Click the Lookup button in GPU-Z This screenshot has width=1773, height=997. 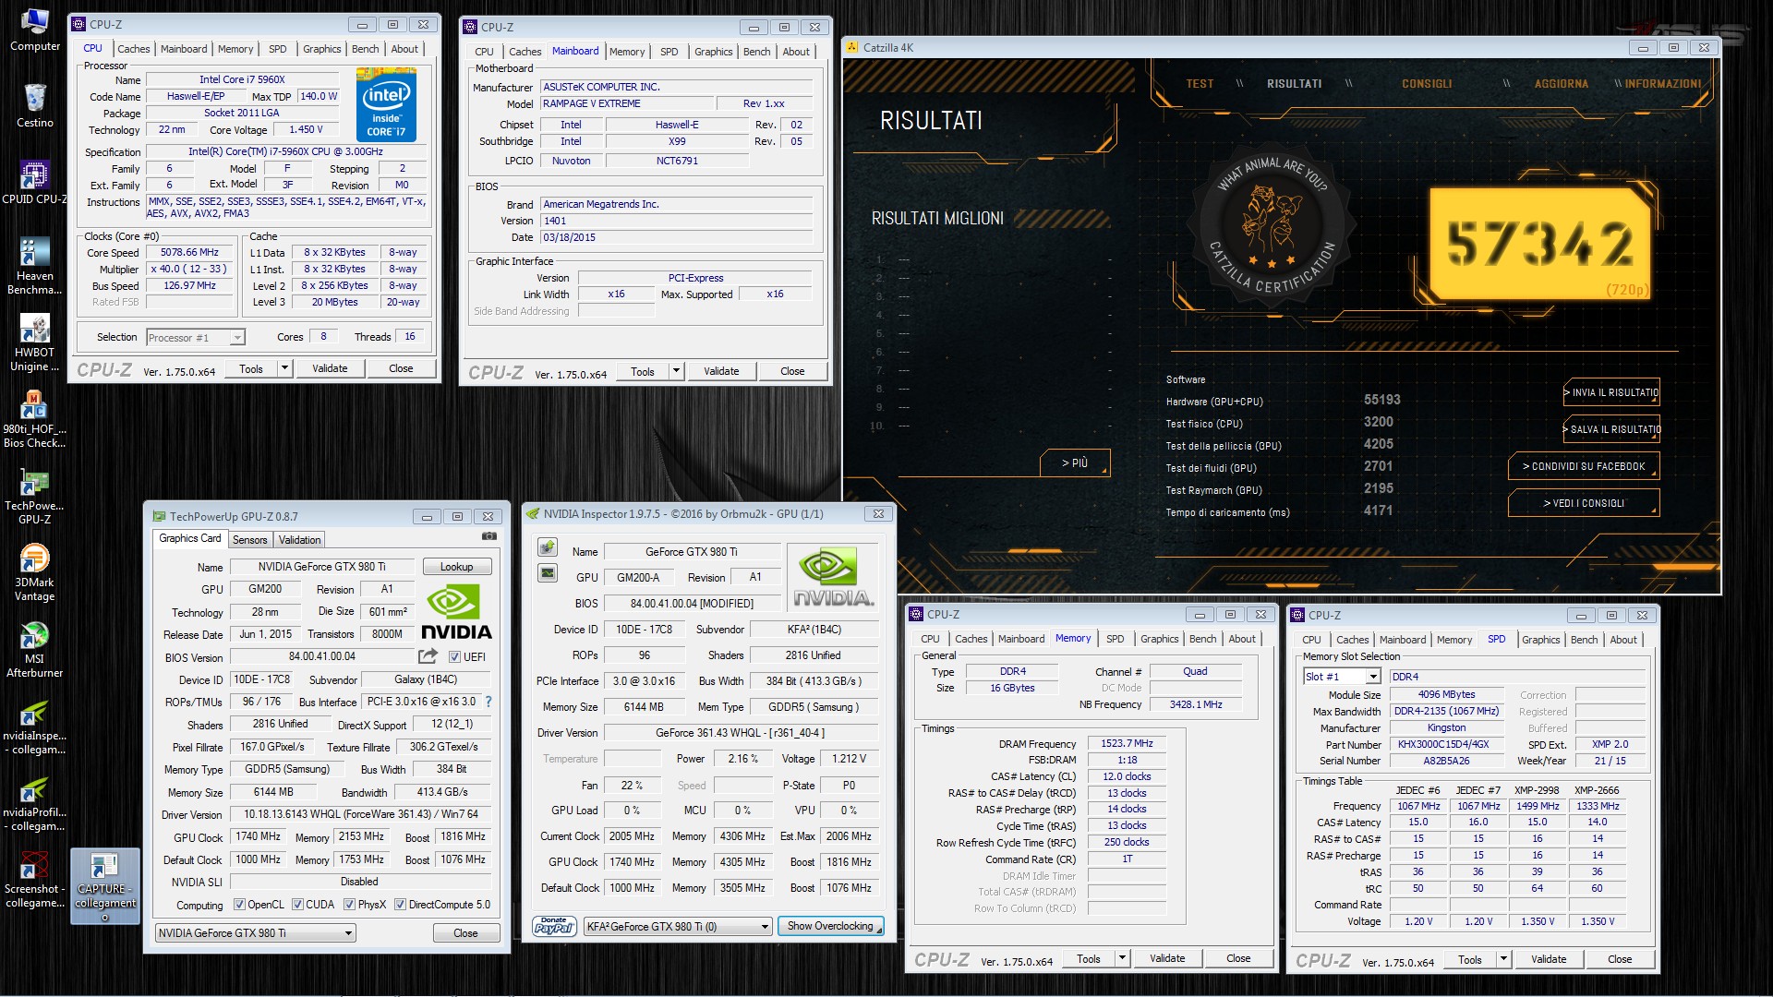(x=457, y=567)
